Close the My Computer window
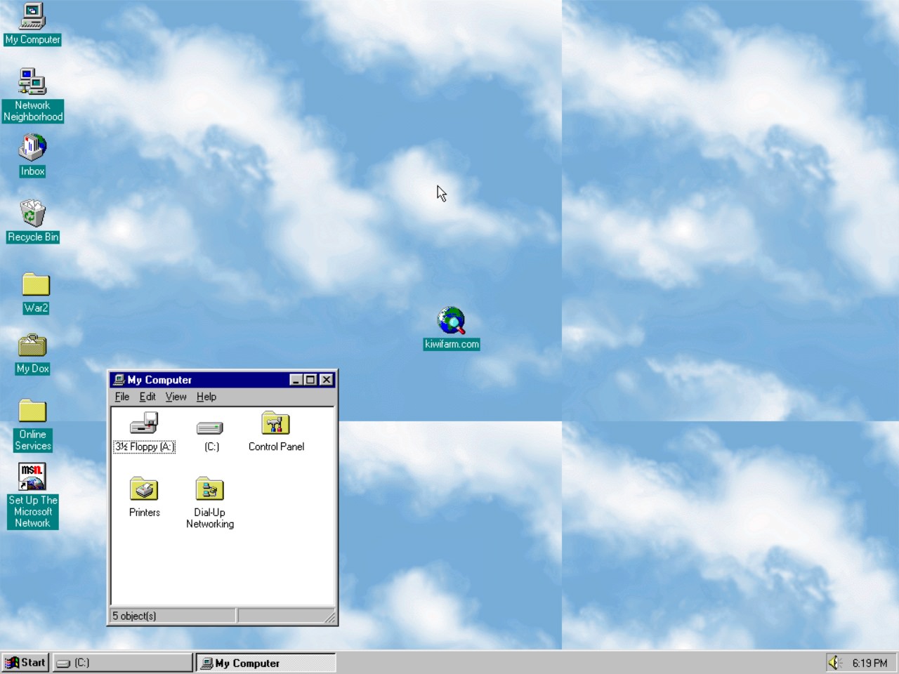The height and width of the screenshot is (674, 899). pyautogui.click(x=327, y=380)
